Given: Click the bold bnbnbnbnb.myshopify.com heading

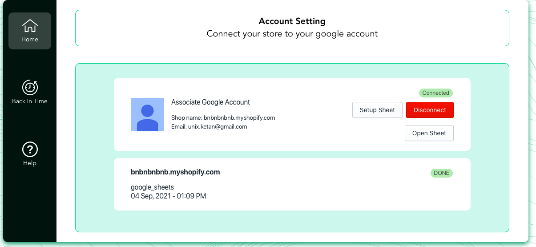Looking at the screenshot, I should click(x=175, y=172).
